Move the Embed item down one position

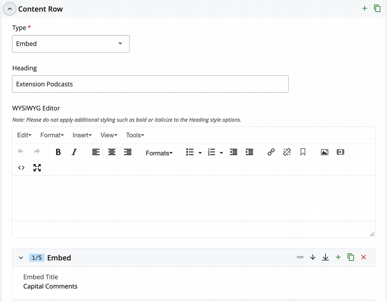pos(313,257)
